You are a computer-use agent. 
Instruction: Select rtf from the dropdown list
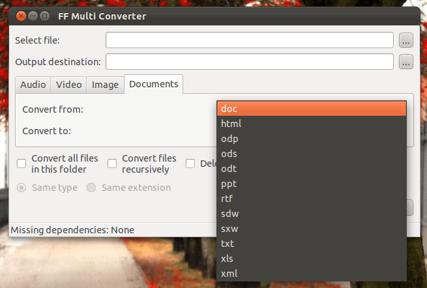(312, 199)
